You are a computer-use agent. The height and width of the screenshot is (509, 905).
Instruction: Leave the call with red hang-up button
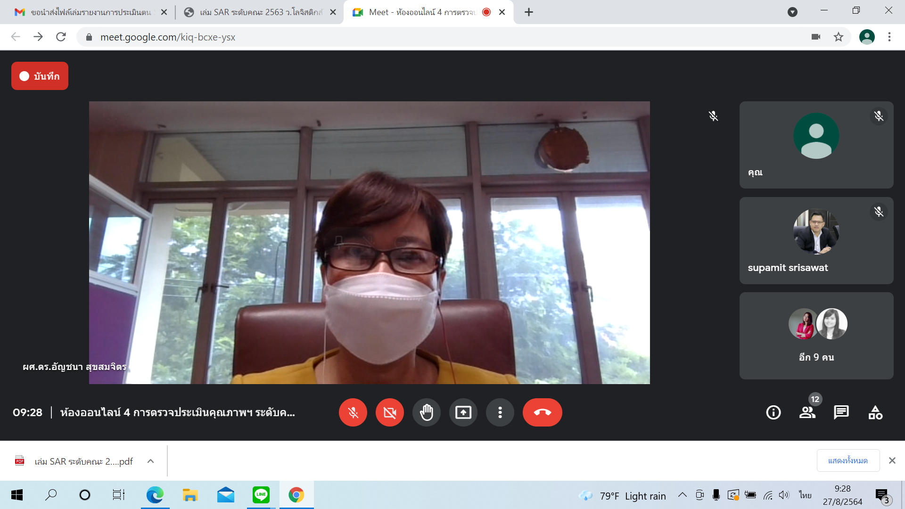click(x=542, y=412)
